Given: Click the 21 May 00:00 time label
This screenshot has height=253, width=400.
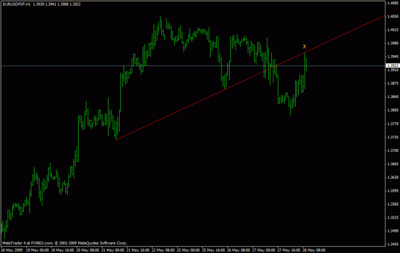Looking at the screenshot, I should coord(113,250).
